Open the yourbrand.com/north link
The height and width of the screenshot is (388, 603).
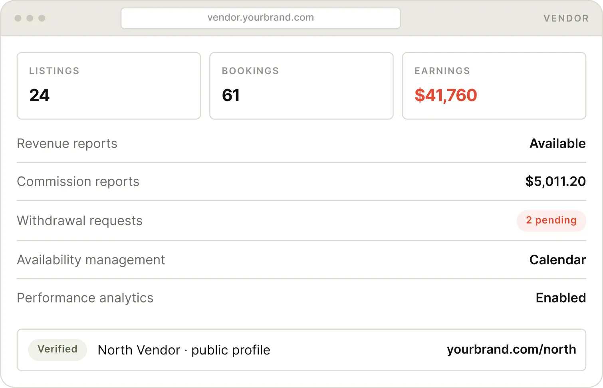click(512, 350)
